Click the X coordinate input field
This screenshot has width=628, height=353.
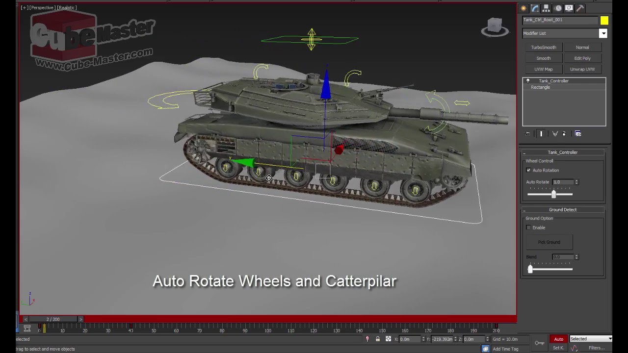[x=410, y=339]
